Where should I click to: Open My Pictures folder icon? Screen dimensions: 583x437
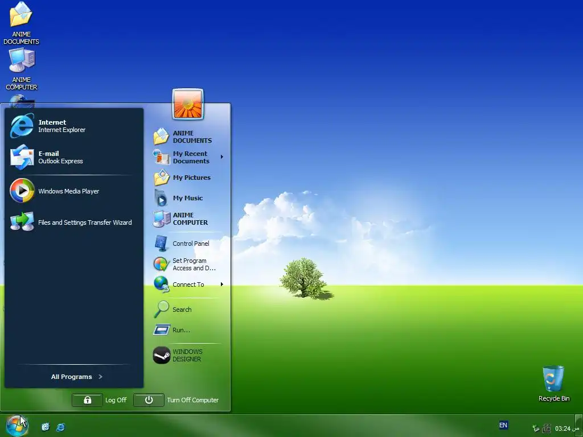click(x=161, y=178)
